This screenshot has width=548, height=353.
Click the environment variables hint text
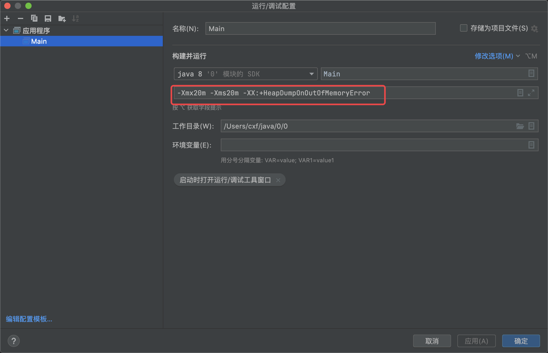(277, 160)
